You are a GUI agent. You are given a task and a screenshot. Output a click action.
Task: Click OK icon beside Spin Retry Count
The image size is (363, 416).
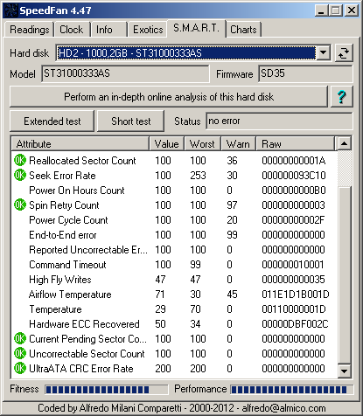[x=20, y=205]
